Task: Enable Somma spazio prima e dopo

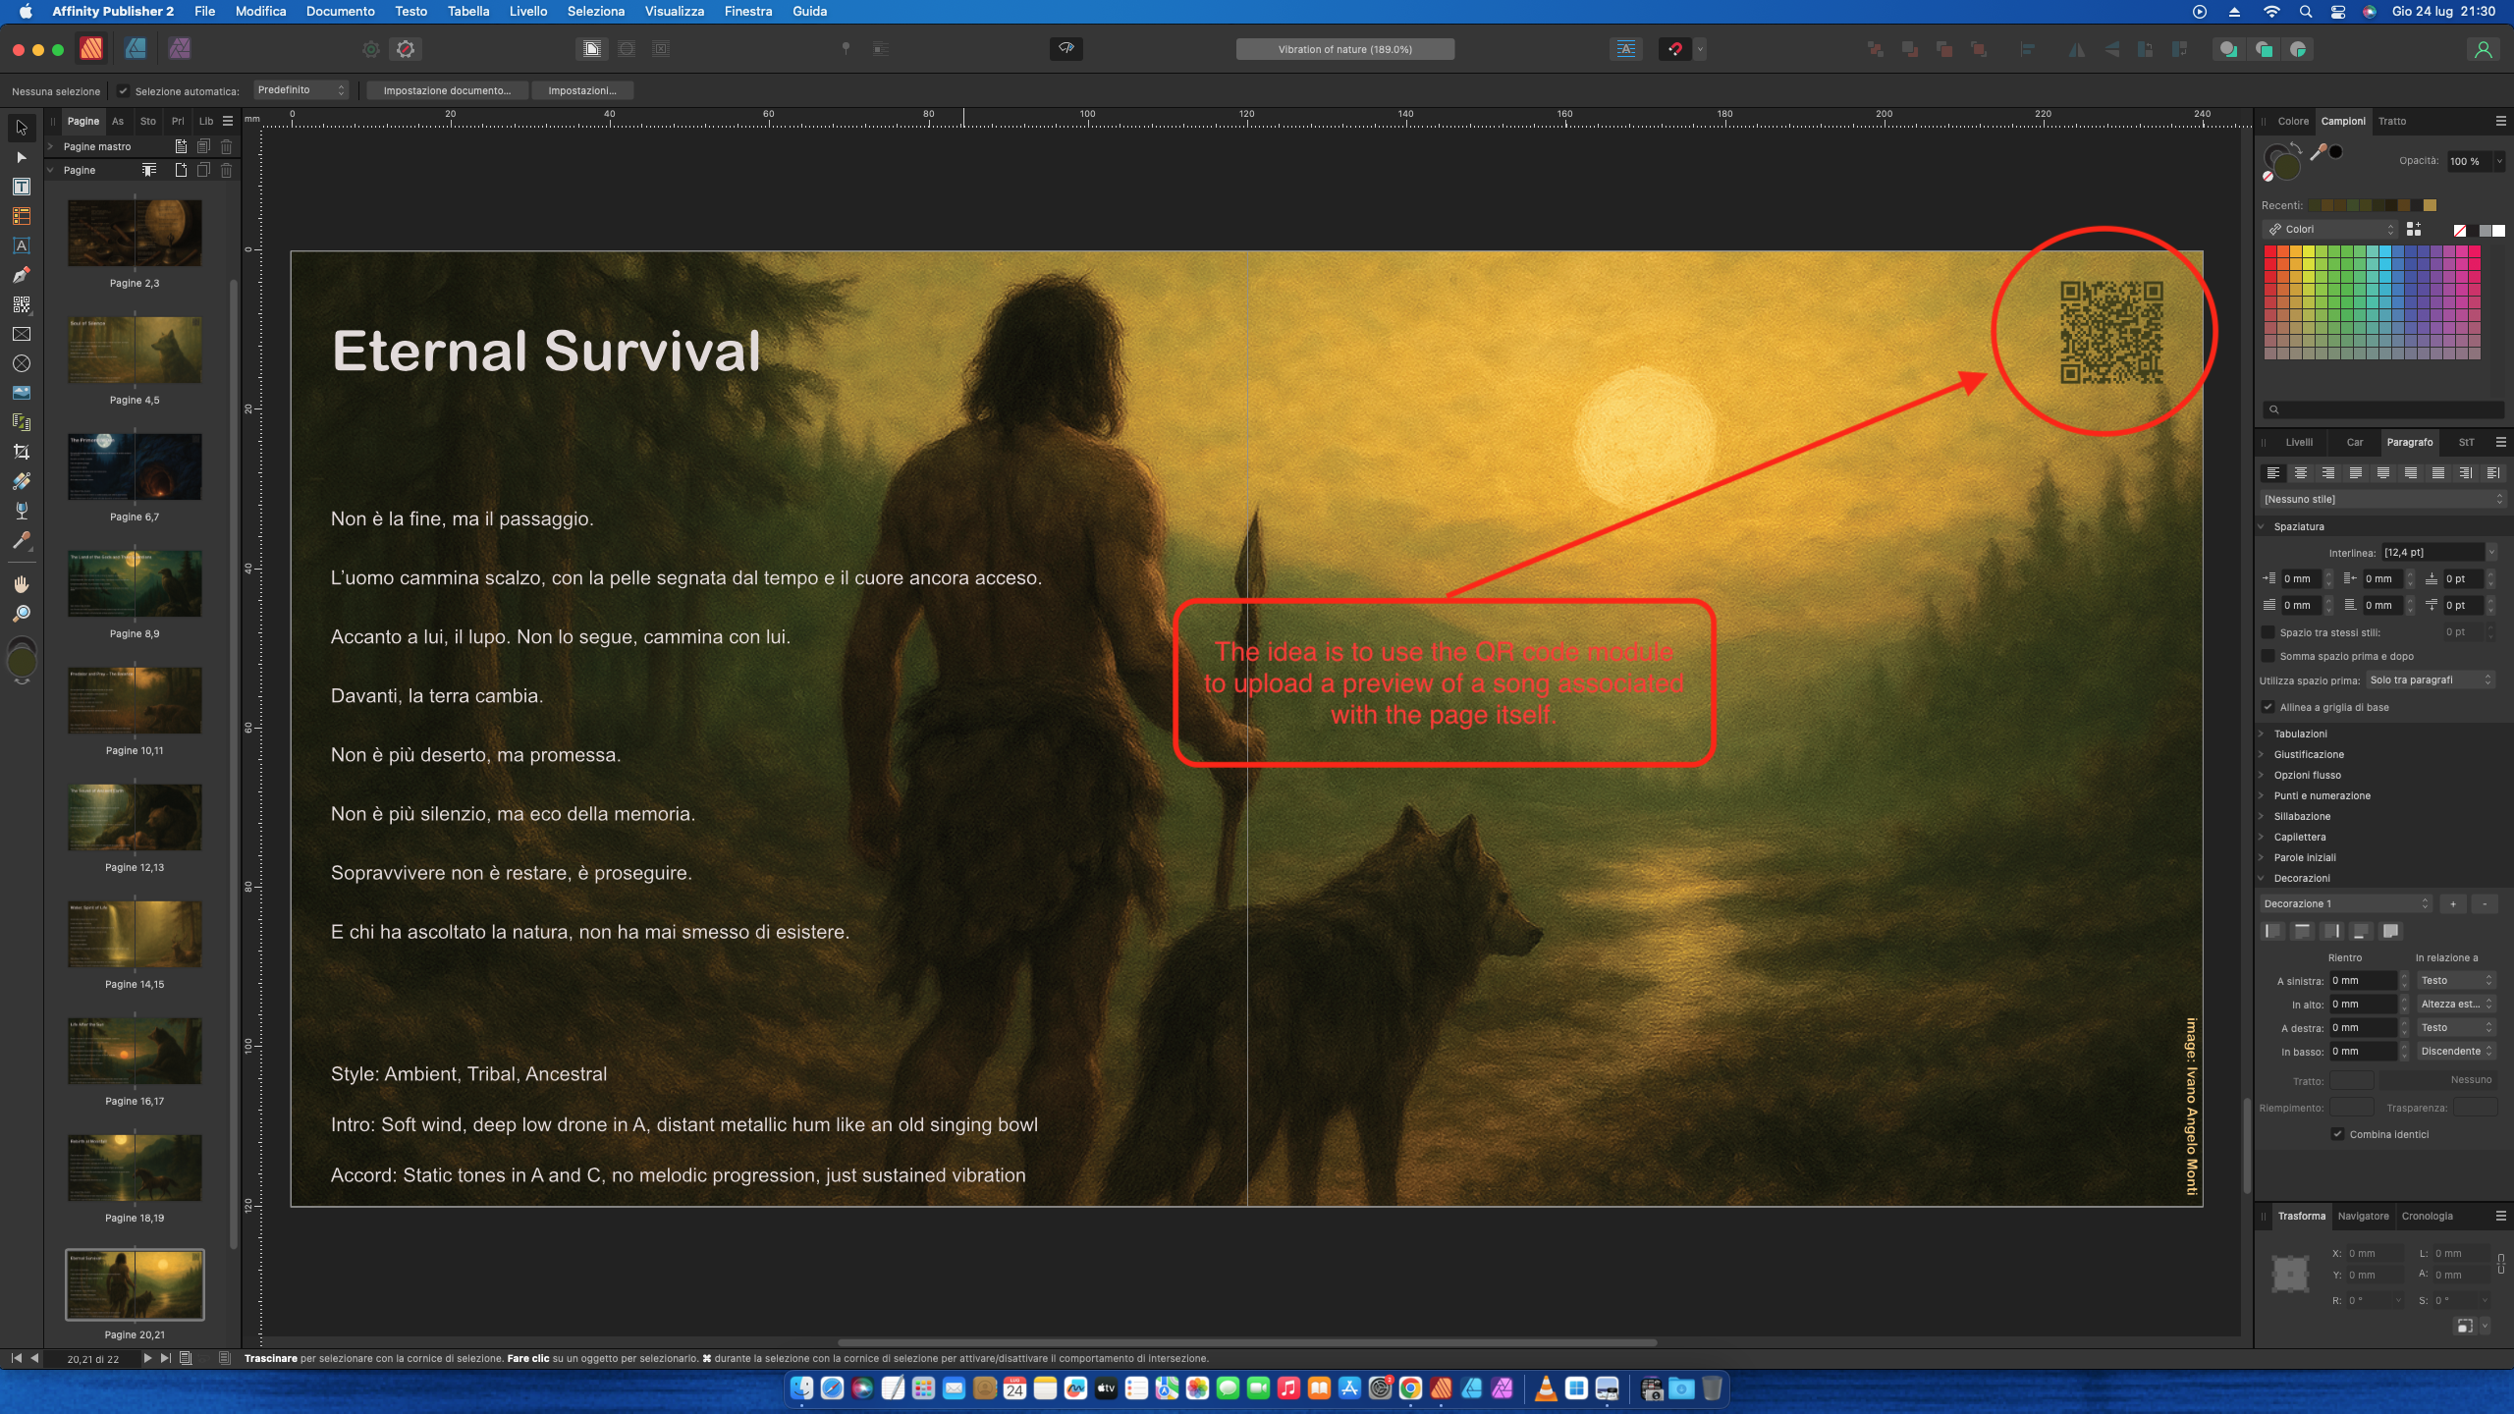Action: pyautogui.click(x=2268, y=656)
